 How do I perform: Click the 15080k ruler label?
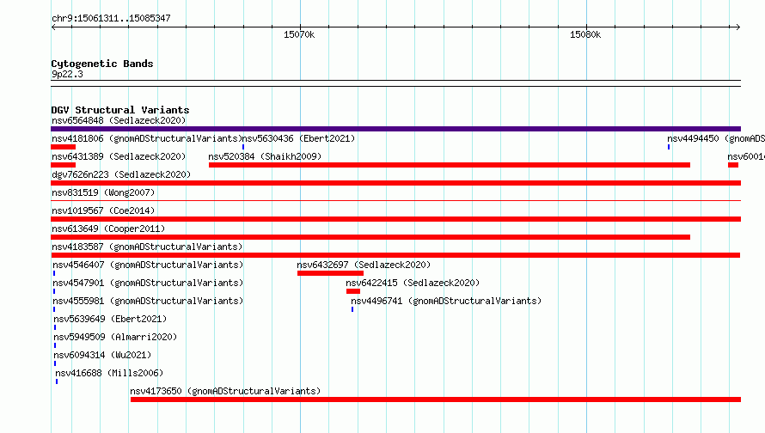pyautogui.click(x=585, y=34)
